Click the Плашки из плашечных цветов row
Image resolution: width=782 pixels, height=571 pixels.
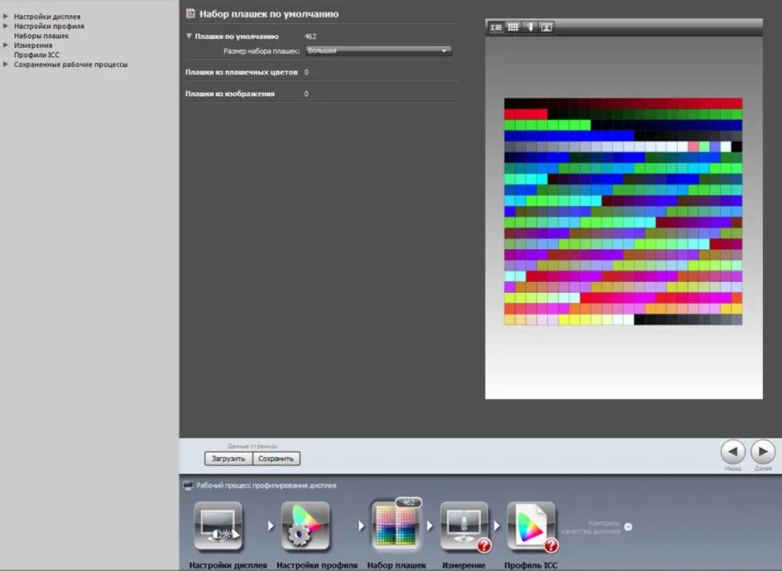(322, 72)
